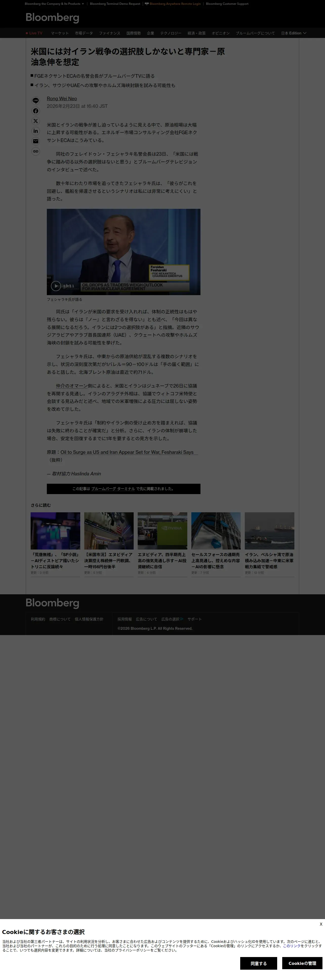
Task: Select 市場データ navigation item
Action: [x=84, y=33]
